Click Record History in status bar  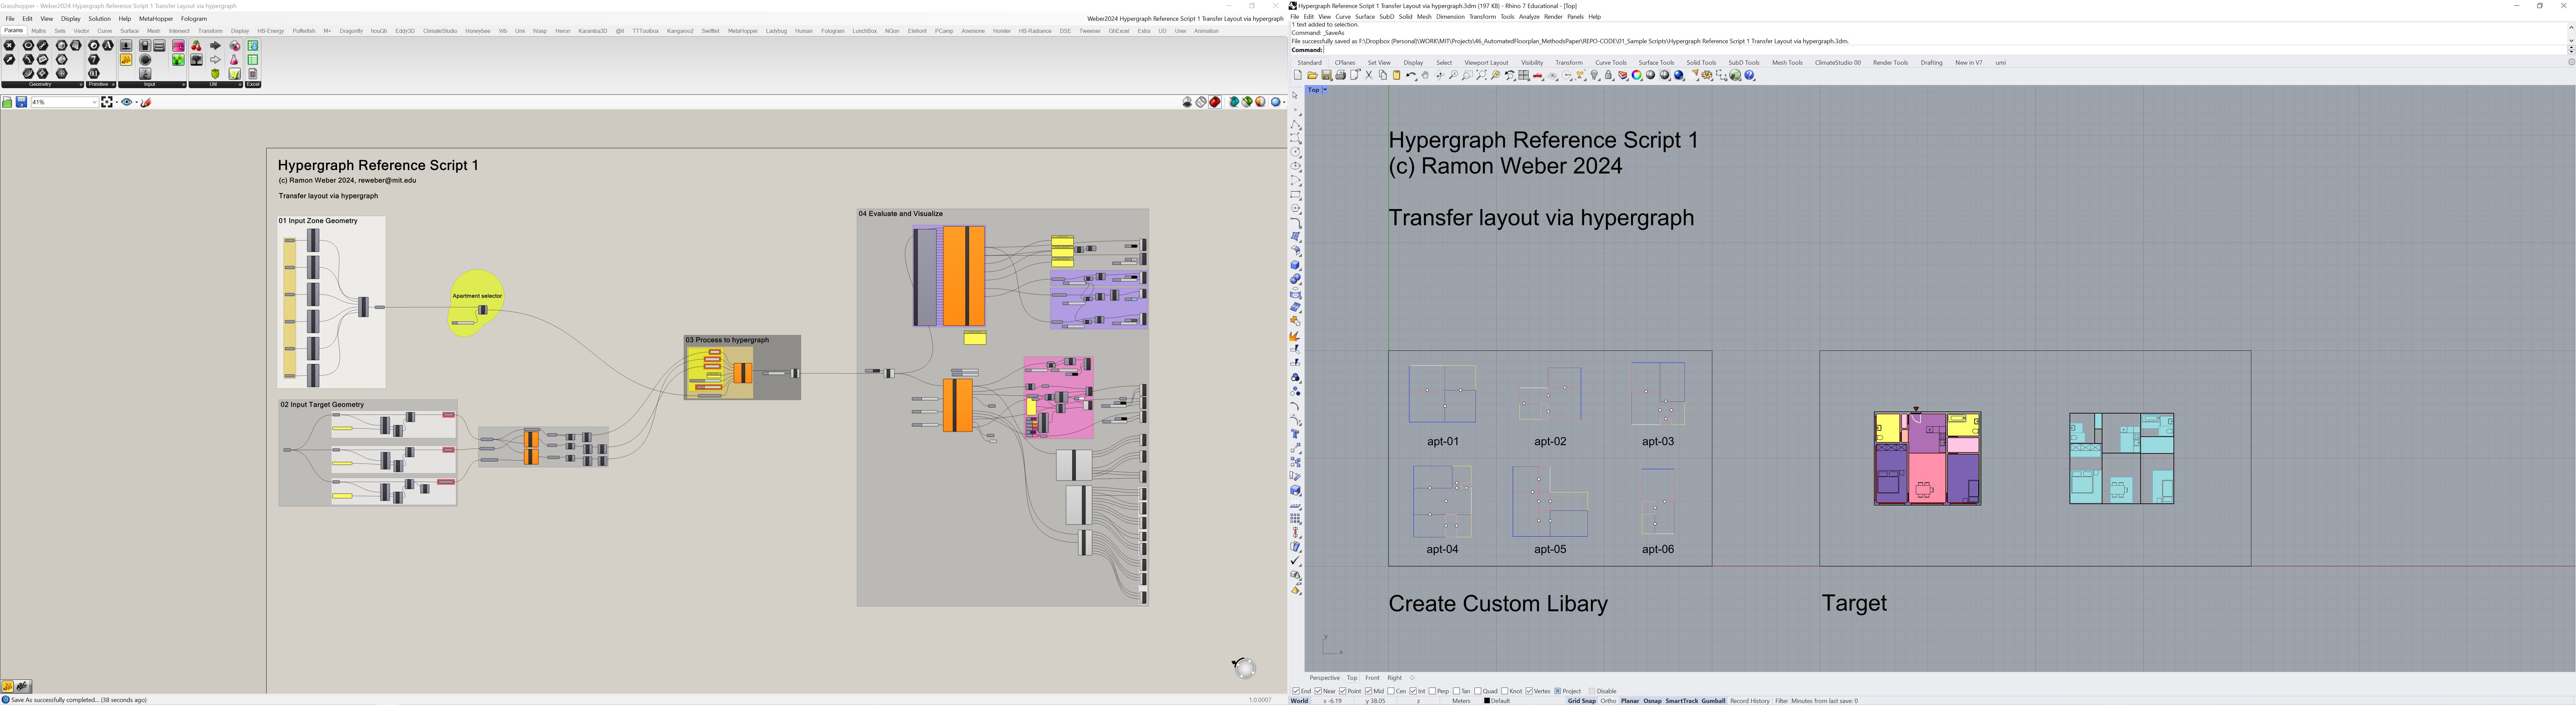tap(1750, 701)
